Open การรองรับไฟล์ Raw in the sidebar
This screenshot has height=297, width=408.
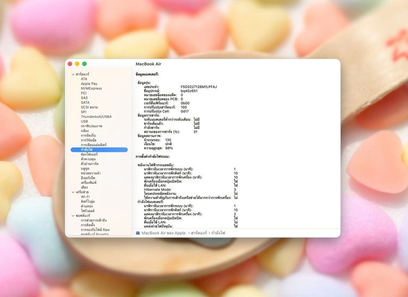[95, 230]
